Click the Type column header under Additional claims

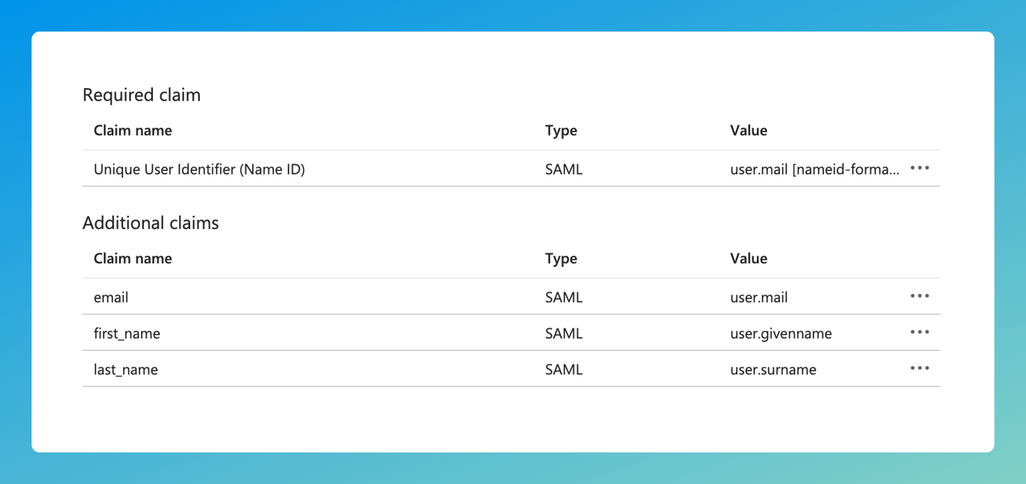(561, 258)
